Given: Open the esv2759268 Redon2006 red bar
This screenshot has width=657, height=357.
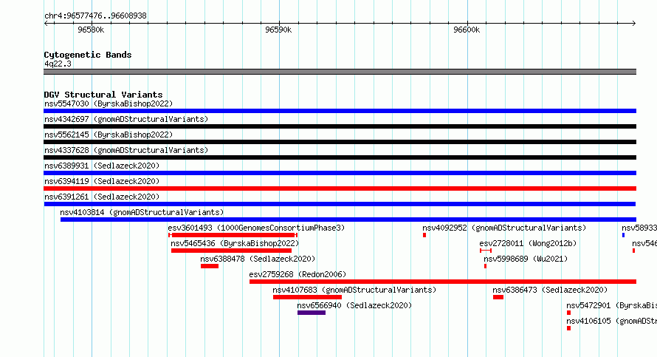Looking at the screenshot, I should [x=443, y=282].
